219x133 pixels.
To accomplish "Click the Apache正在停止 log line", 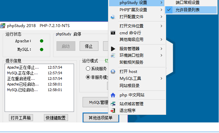I will pyautogui.click(x=34, y=67).
